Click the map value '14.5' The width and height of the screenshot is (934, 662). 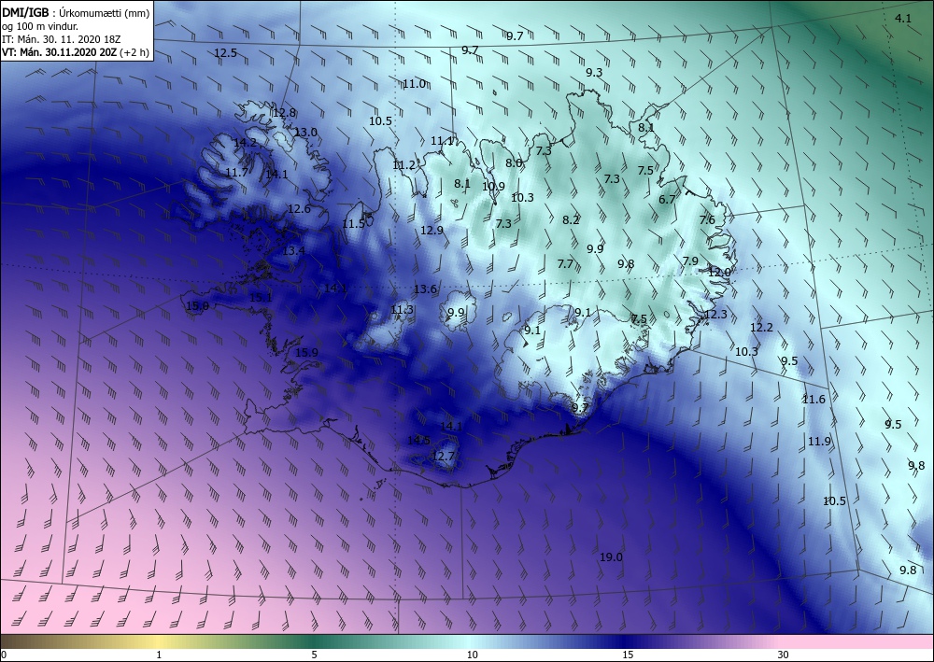pos(418,441)
